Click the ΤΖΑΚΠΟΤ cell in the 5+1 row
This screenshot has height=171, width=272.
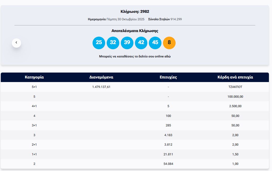pyautogui.click(x=235, y=87)
